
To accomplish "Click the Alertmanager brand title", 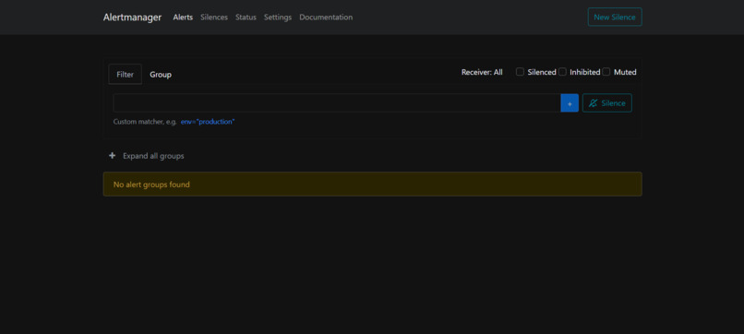I will click(x=132, y=18).
